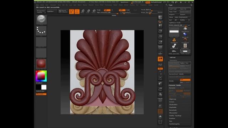The height and width of the screenshot is (128, 228).
Task: Open the Preferences menu
Action: click(108, 5)
